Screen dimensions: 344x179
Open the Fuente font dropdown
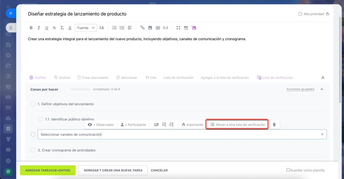tap(86, 28)
